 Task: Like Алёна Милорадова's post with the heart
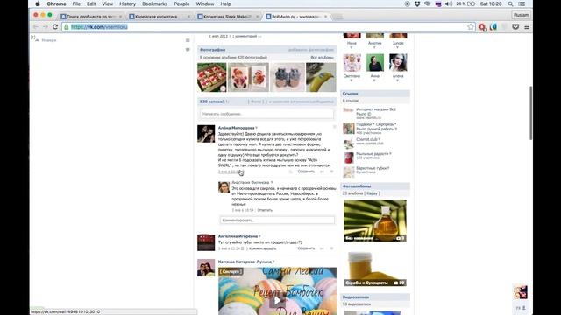pyautogui.click(x=331, y=171)
